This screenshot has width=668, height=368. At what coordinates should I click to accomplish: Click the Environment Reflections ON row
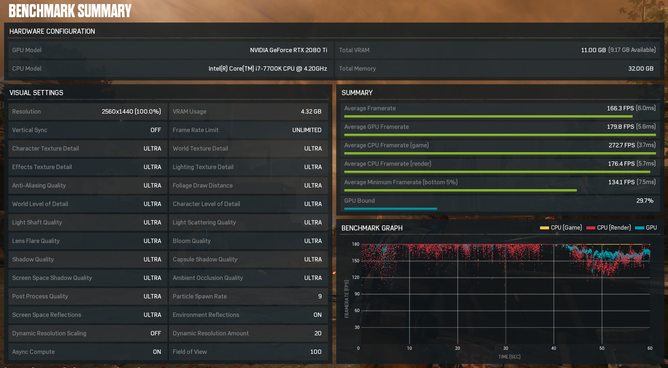tap(248, 315)
